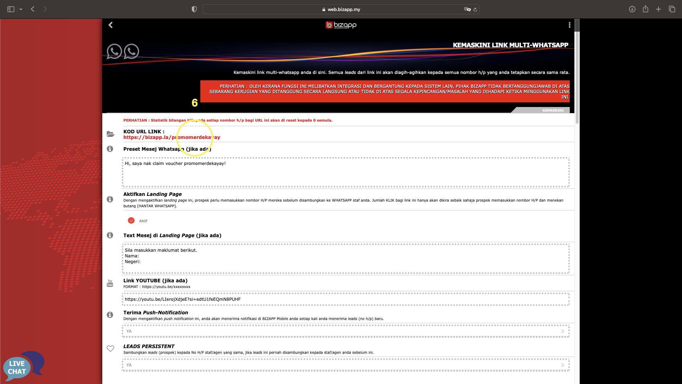Click the red statistik reset PERHATIAN notice

[228, 120]
